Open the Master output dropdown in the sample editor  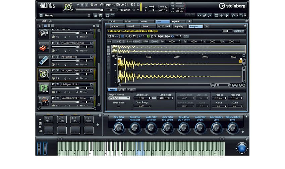coord(239,31)
